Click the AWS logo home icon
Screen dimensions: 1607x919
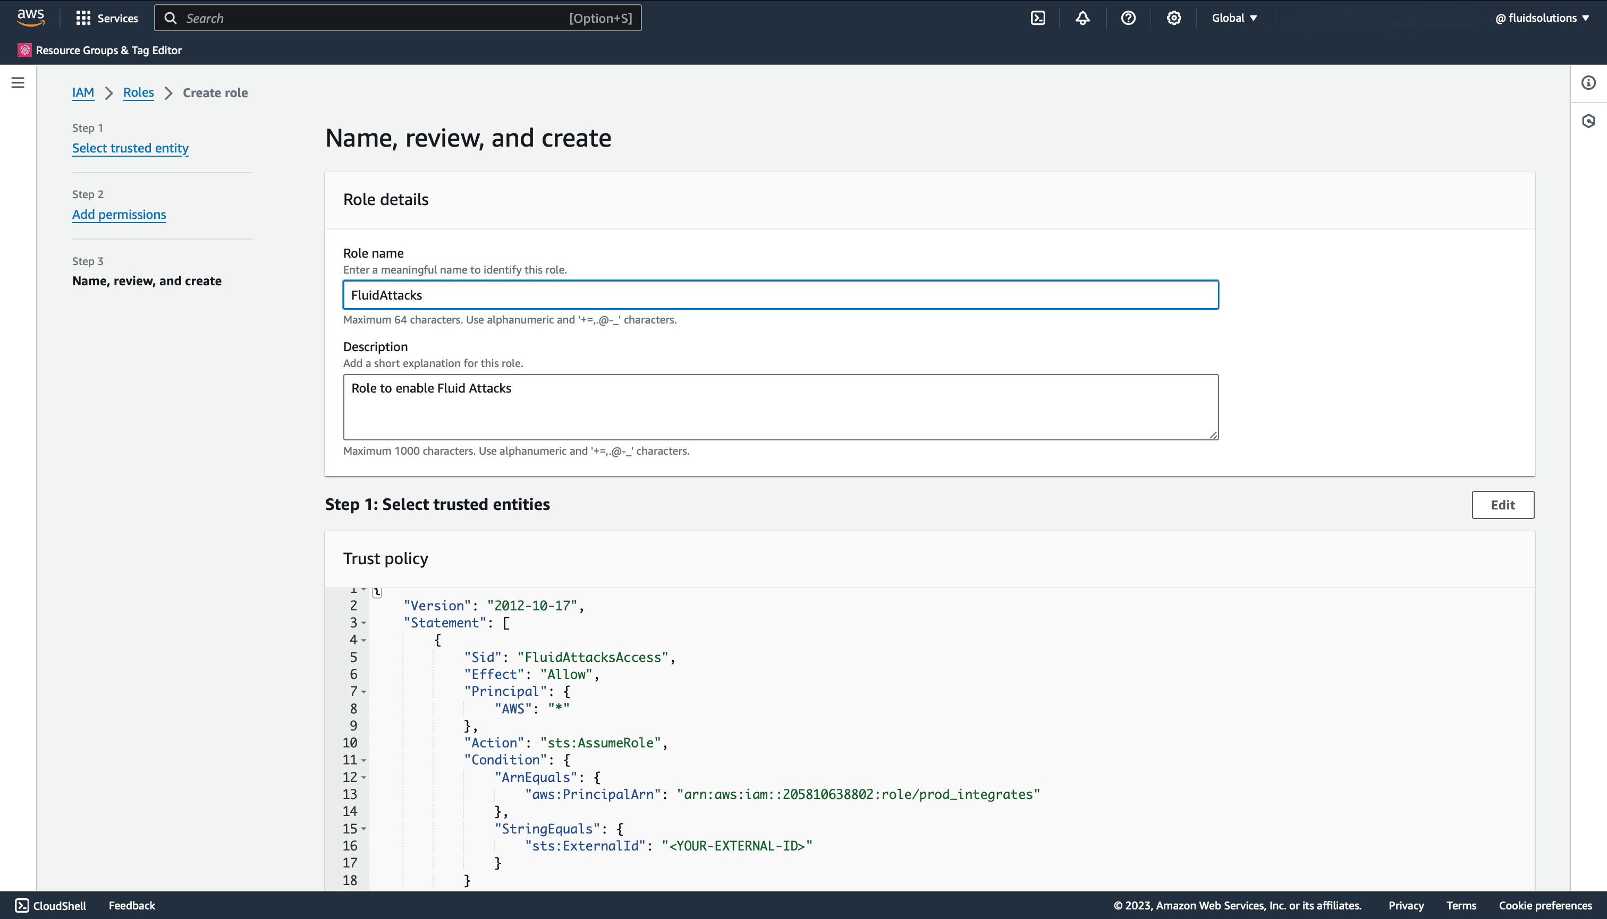click(30, 18)
